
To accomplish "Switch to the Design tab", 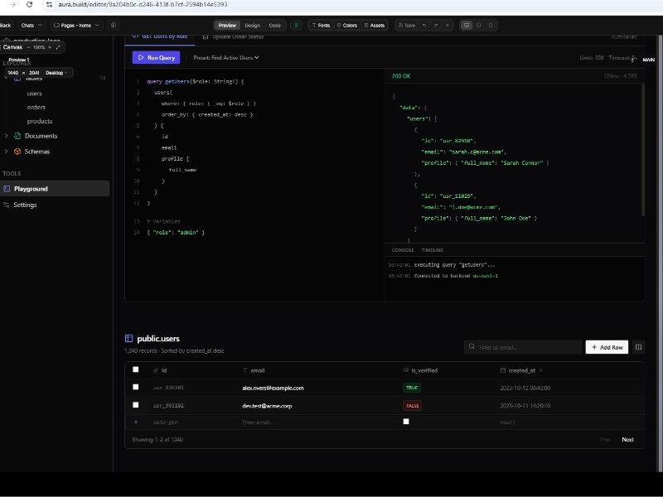I will point(252,26).
